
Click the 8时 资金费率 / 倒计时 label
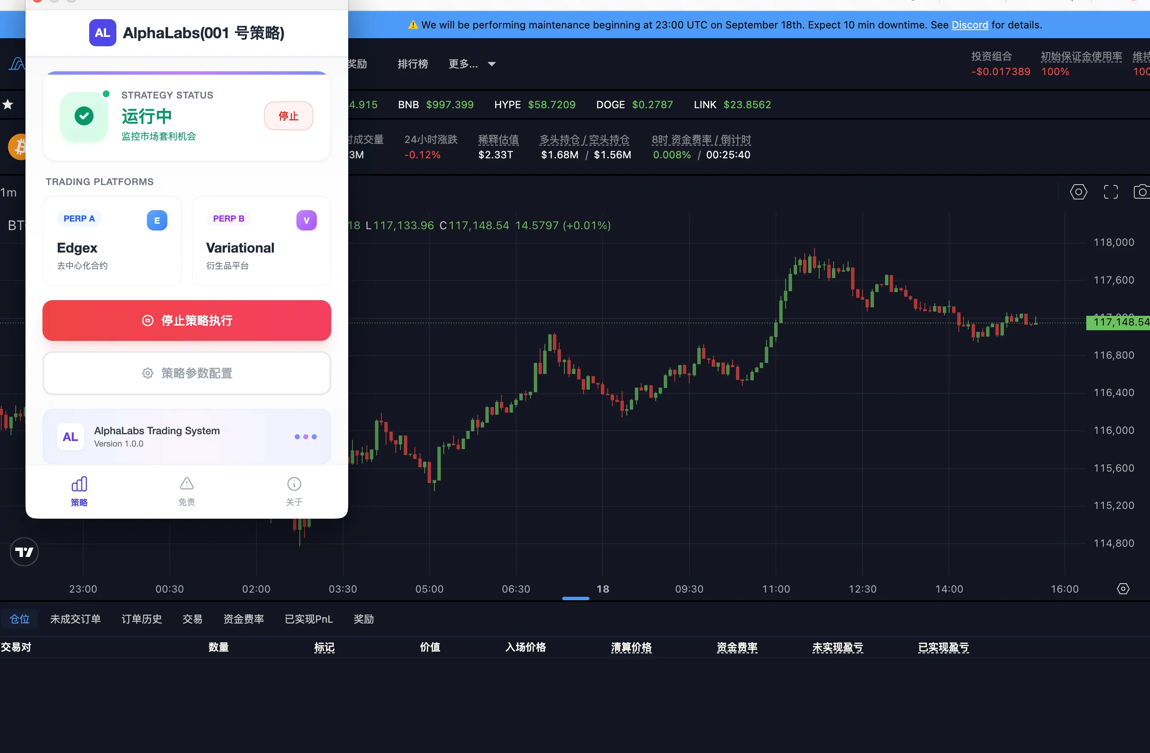[x=701, y=140]
